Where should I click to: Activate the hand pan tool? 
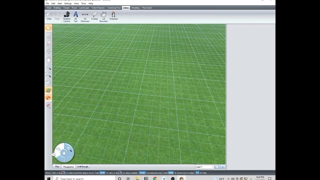tap(48, 59)
